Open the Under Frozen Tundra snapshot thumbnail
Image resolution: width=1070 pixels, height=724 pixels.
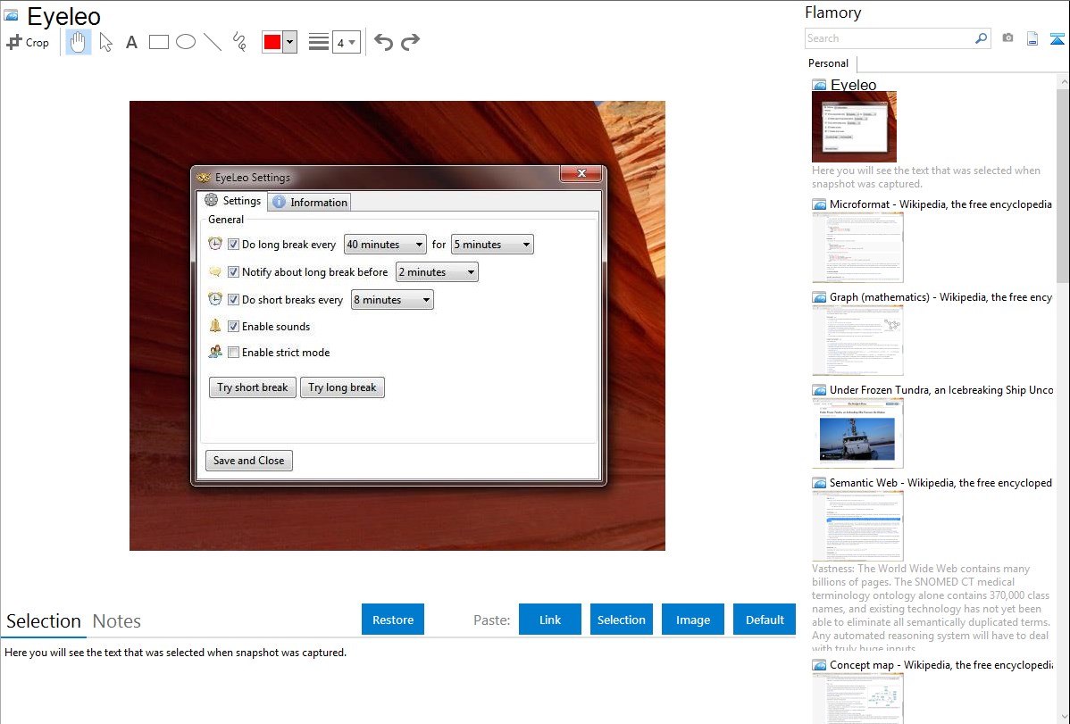tap(857, 433)
